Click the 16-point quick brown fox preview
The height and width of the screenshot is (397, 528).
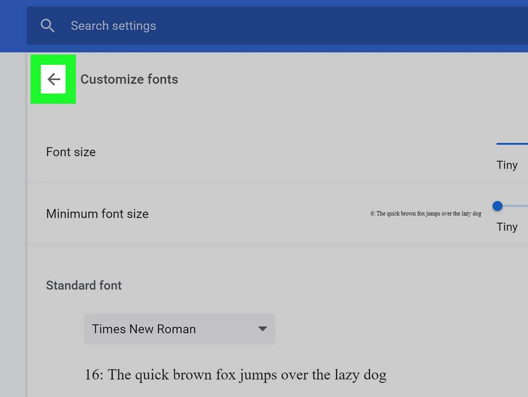[x=235, y=375]
